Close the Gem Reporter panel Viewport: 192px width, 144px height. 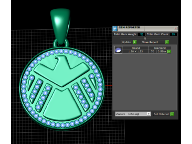(x=176, y=28)
